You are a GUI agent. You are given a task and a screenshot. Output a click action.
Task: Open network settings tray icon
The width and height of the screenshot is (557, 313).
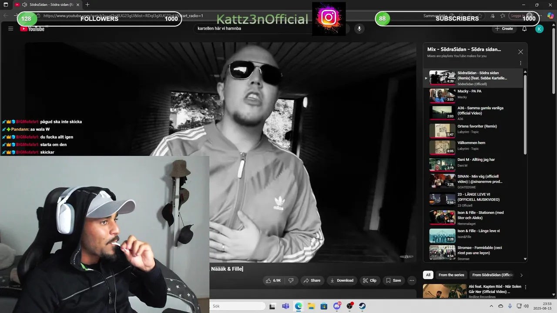(520, 306)
